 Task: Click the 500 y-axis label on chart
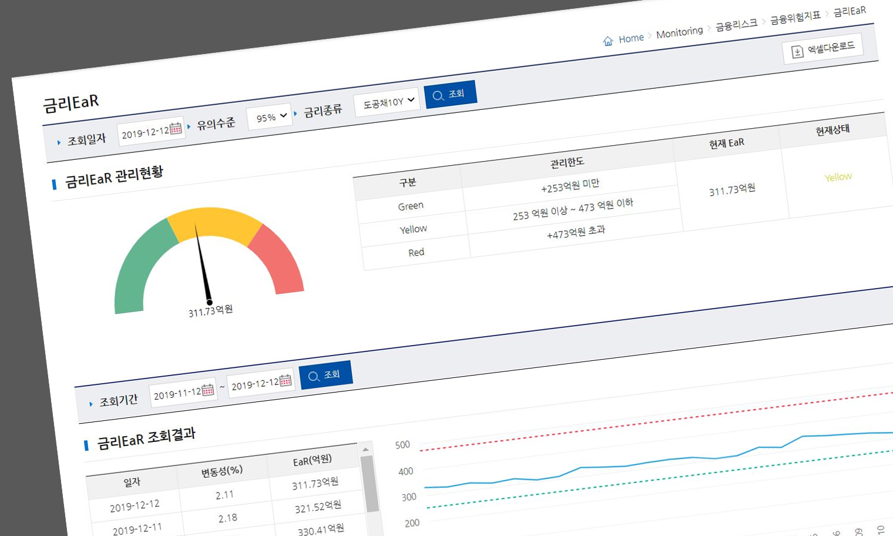pyautogui.click(x=402, y=445)
